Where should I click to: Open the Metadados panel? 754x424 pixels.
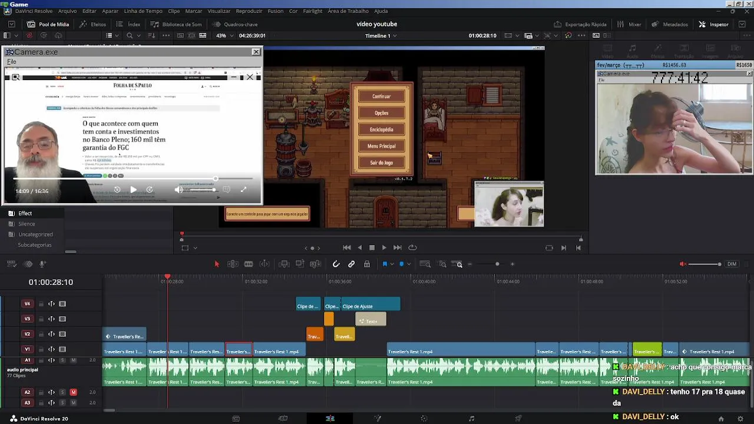click(669, 24)
